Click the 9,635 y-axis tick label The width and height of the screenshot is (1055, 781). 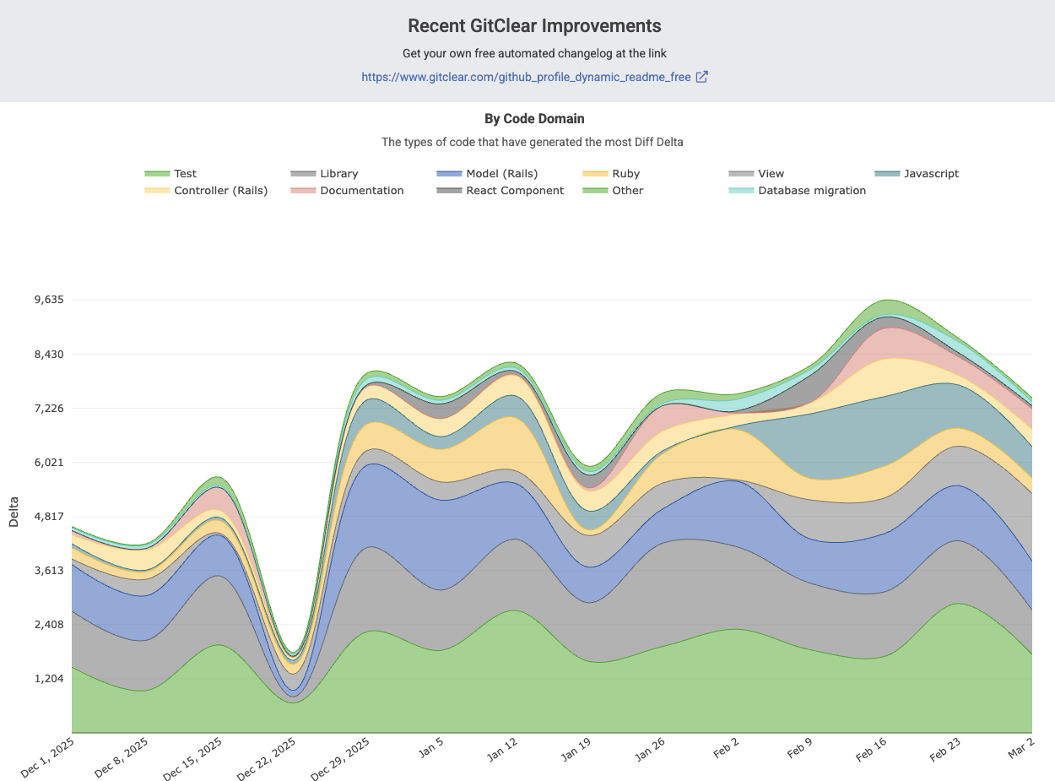[43, 300]
